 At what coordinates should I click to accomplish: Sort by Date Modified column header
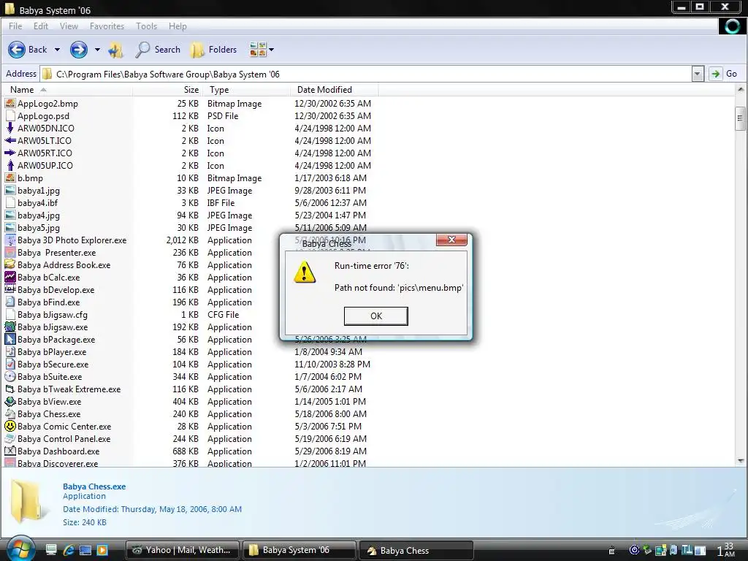tap(334, 90)
